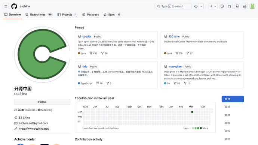Click the oschina username in header
The image size is (258, 145).
tap(25, 6)
